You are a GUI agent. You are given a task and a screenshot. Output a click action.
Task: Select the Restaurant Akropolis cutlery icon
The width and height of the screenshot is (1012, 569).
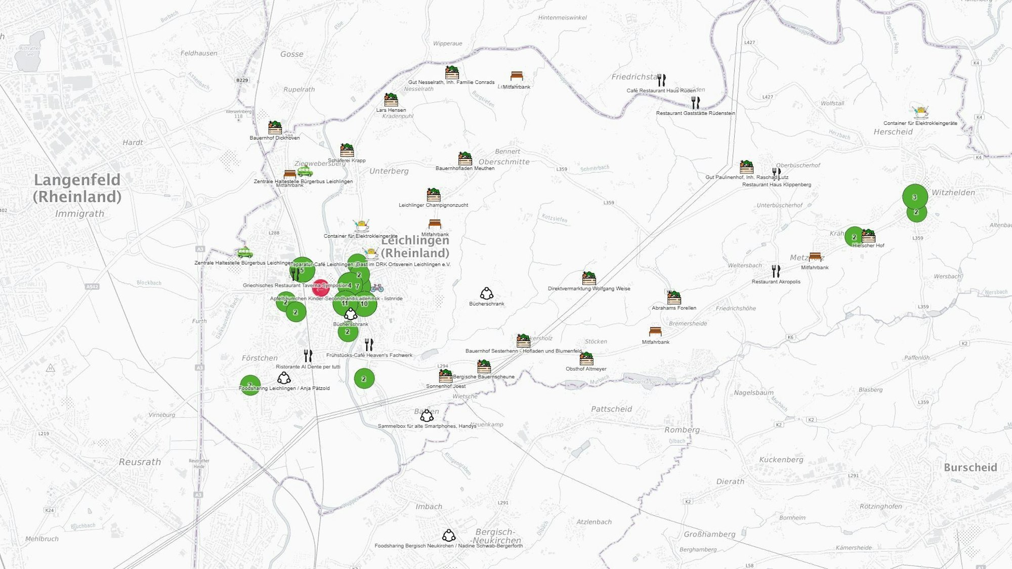[776, 271]
